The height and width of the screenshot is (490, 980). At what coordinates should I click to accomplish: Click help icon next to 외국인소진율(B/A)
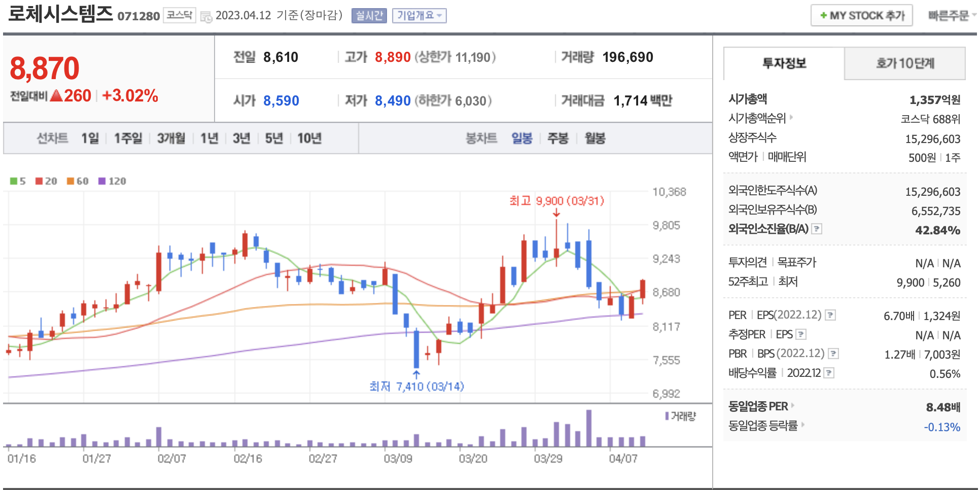(817, 229)
